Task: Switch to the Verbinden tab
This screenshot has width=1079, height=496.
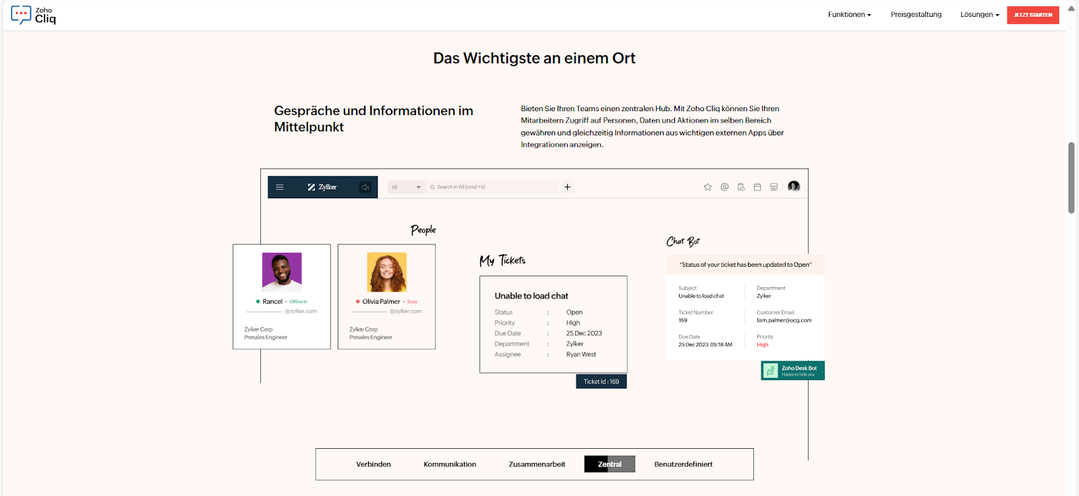Action: (374, 464)
